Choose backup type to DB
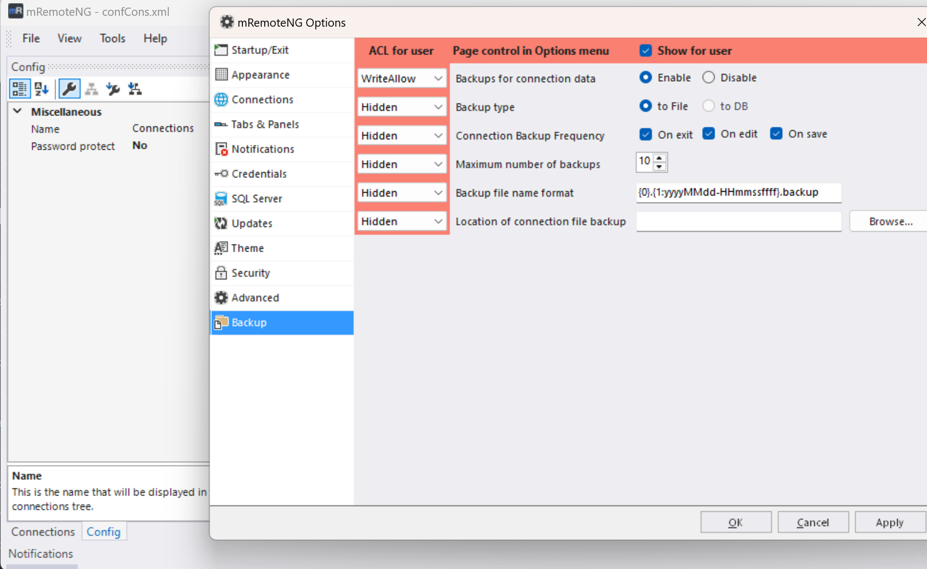 709,106
